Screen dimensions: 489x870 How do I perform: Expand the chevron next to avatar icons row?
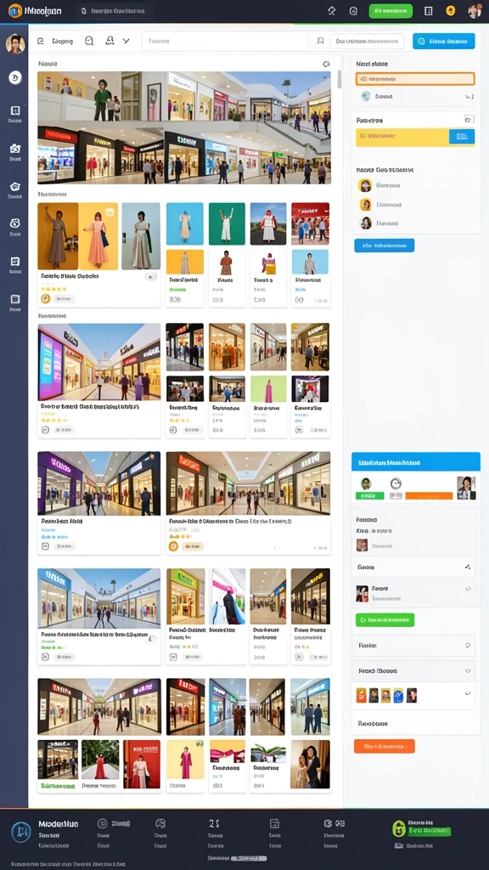[x=468, y=693]
